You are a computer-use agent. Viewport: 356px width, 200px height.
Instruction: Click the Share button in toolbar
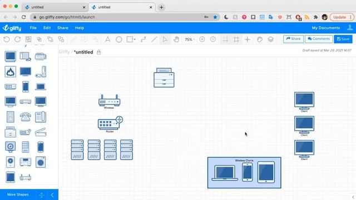[x=293, y=39]
